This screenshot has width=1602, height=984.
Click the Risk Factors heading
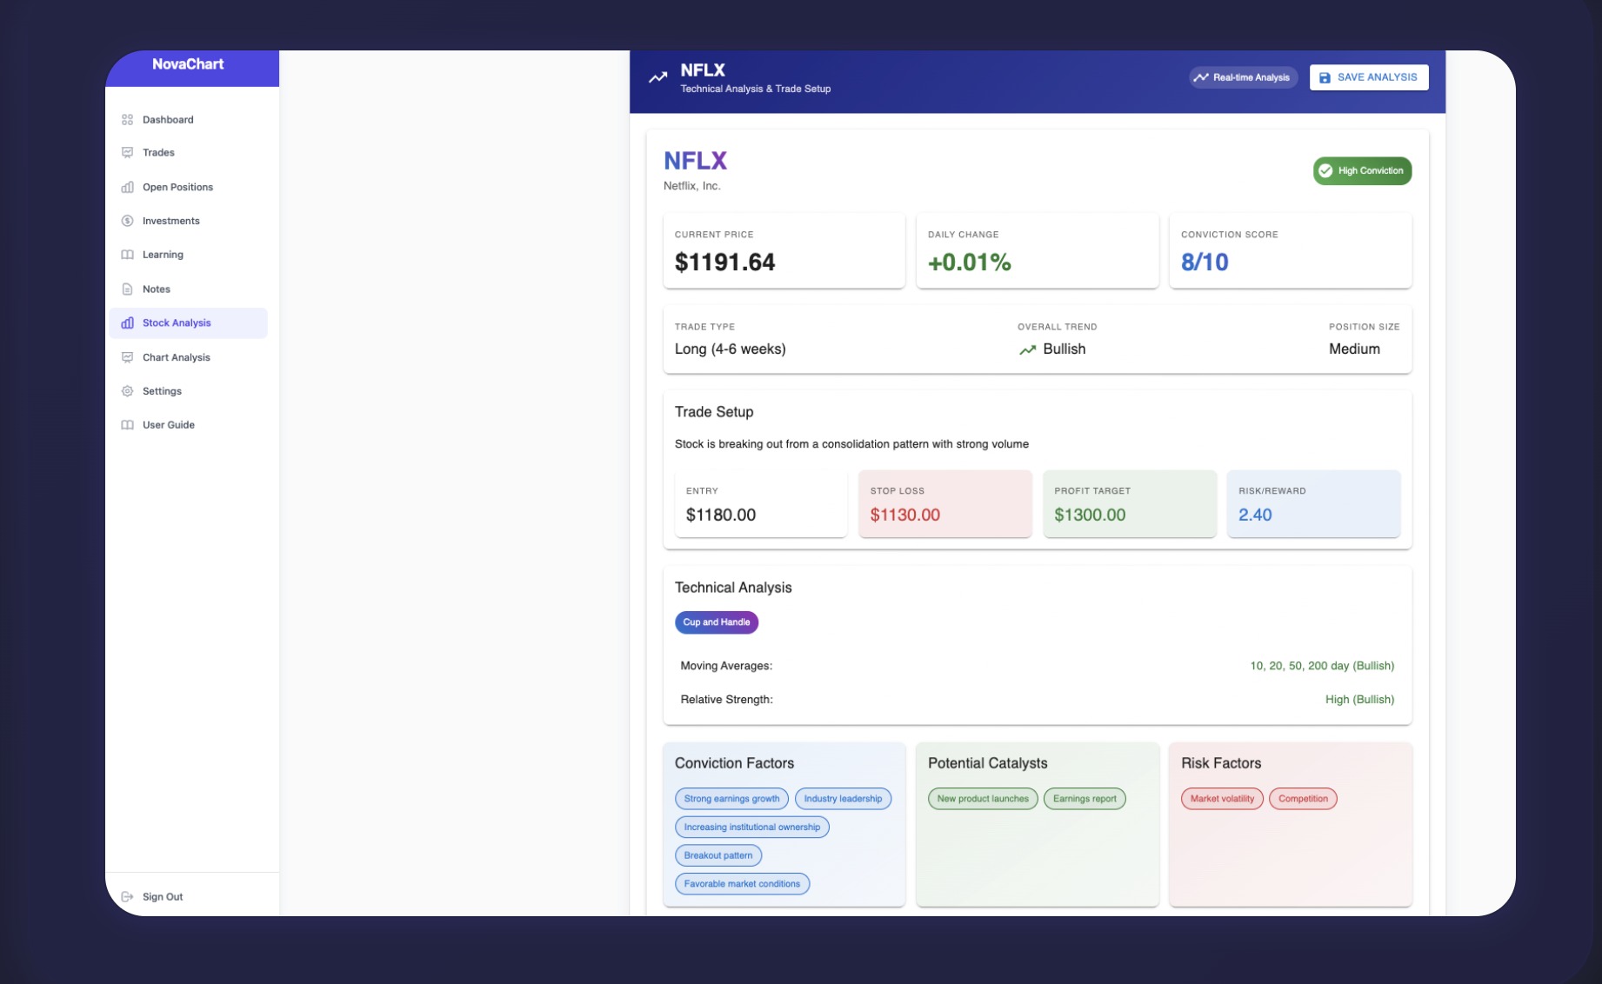coord(1221,763)
